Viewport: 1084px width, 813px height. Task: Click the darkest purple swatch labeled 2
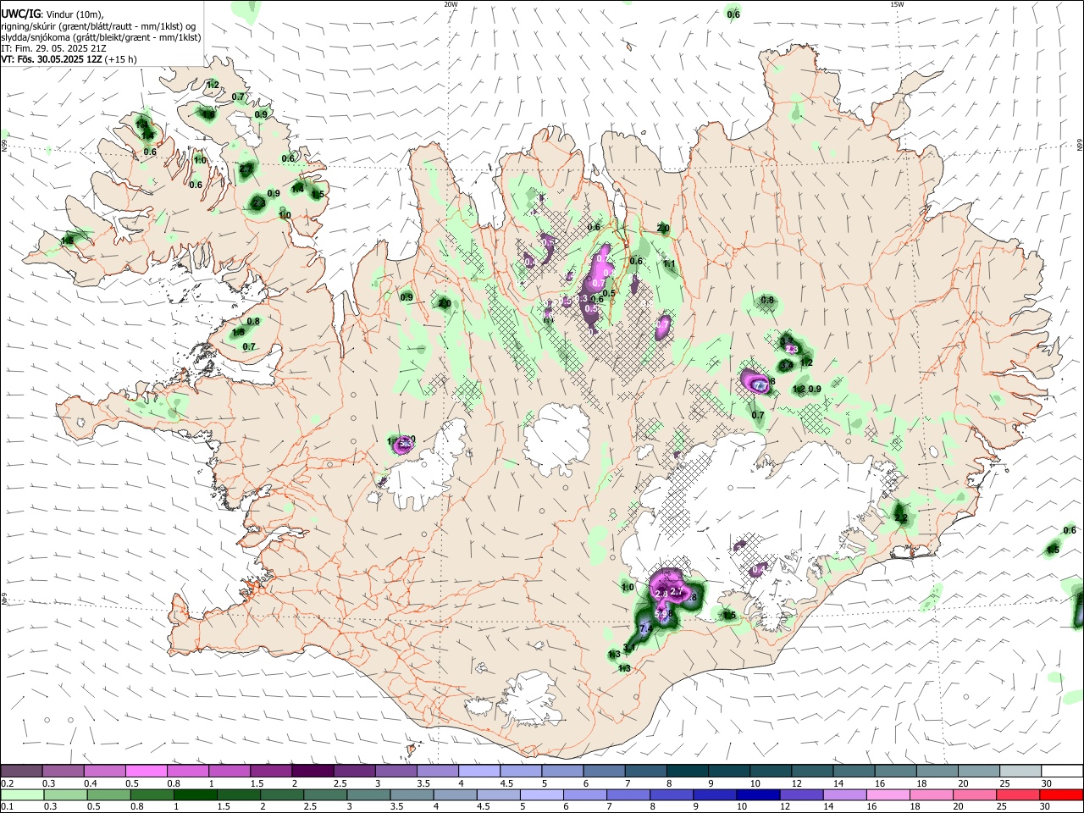point(312,772)
